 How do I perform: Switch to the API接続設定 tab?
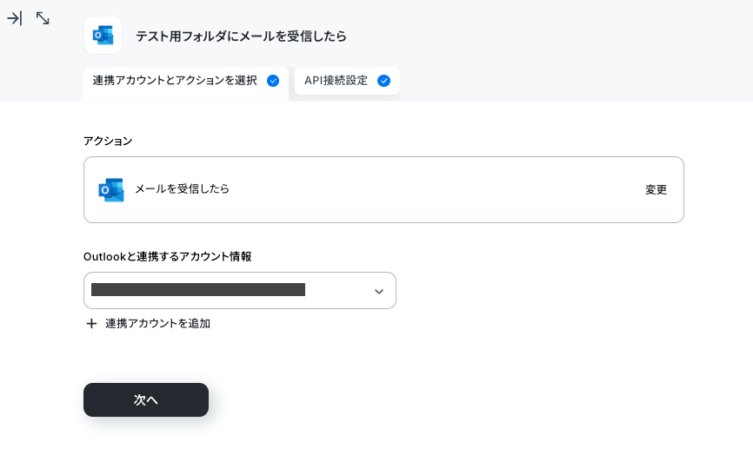tap(347, 81)
